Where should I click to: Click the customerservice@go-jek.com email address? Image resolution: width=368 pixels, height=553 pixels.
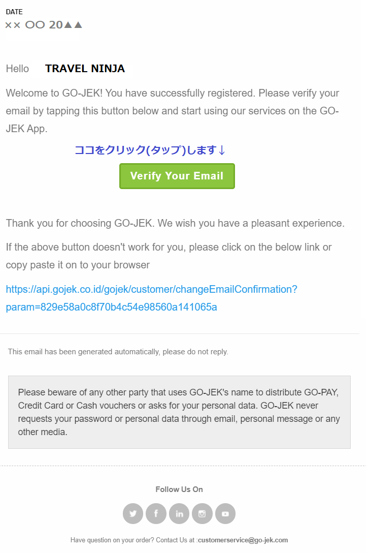(x=243, y=540)
